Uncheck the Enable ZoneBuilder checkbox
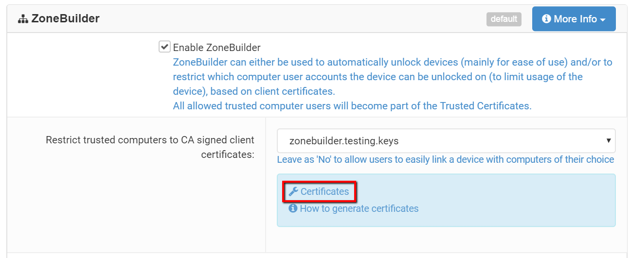The height and width of the screenshot is (258, 630). coord(164,47)
